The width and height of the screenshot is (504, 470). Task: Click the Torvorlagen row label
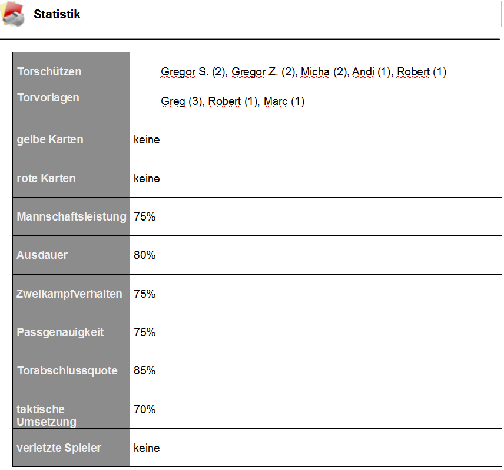[x=48, y=97]
